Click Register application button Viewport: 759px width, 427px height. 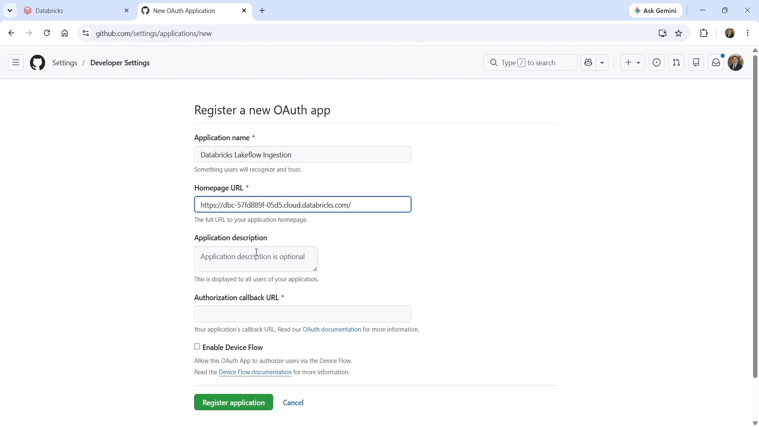[x=234, y=402]
